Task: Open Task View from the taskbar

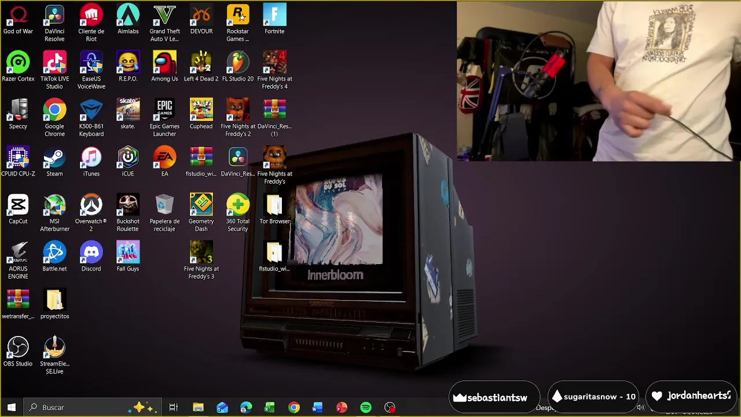Action: click(x=173, y=407)
